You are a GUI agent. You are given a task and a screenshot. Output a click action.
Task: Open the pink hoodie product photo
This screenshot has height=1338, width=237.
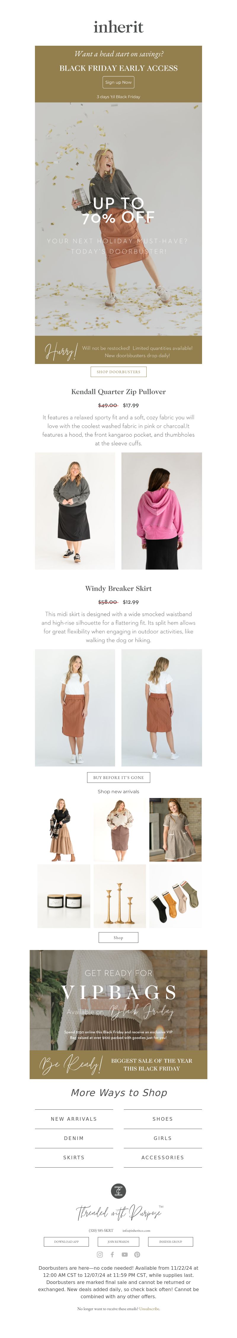point(161,511)
